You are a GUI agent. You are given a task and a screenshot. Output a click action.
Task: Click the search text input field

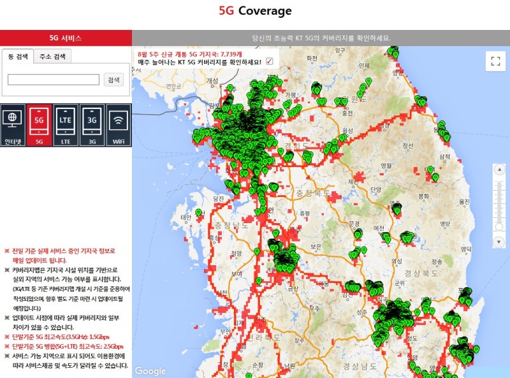pyautogui.click(x=54, y=80)
